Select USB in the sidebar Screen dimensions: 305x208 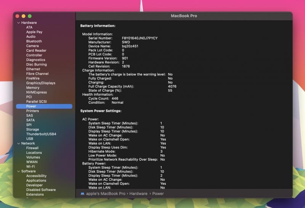(30, 139)
